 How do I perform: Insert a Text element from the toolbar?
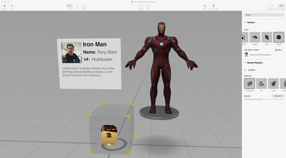click(148, 6)
